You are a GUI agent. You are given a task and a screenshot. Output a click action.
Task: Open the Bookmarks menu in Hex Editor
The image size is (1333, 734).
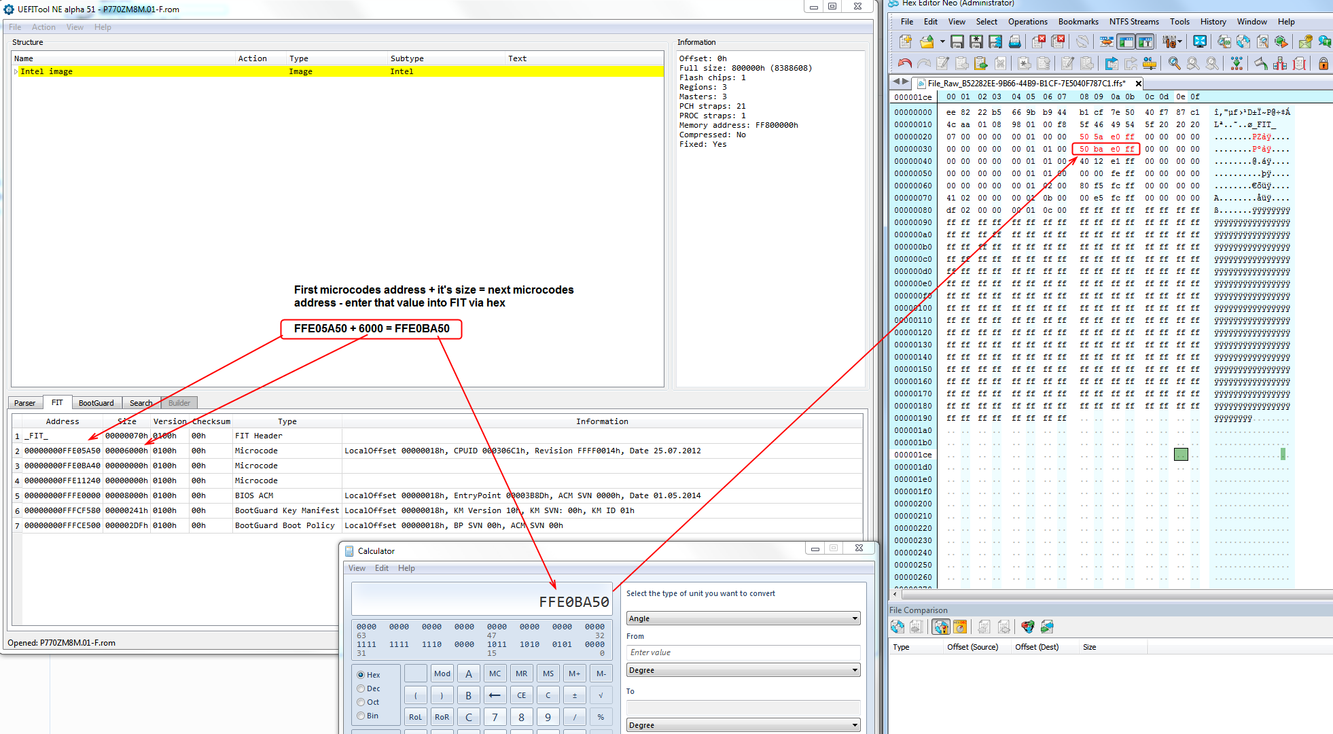click(1078, 22)
